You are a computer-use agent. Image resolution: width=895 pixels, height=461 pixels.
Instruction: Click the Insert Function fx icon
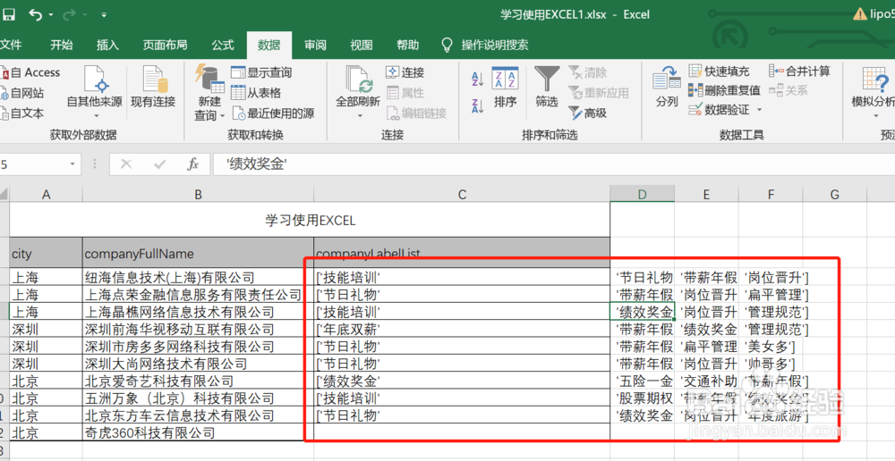click(x=193, y=164)
